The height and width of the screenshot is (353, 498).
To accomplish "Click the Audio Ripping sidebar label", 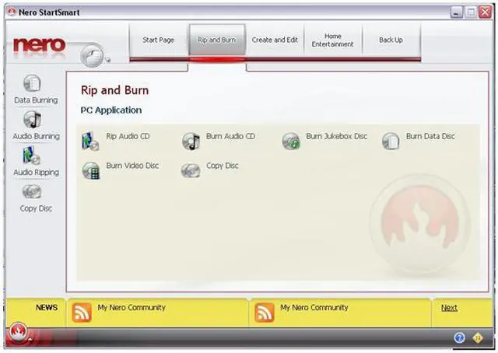I will tap(37, 173).
